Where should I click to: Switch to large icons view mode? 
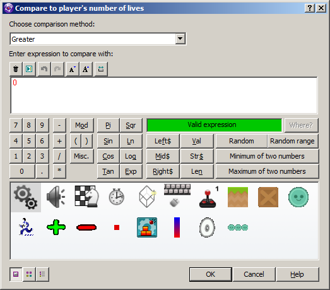tap(16, 274)
